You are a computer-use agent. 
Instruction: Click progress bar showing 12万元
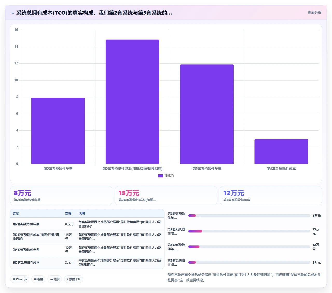click(x=249, y=247)
